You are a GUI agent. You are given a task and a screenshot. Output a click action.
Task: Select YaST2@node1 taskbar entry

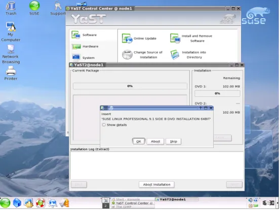176,199
